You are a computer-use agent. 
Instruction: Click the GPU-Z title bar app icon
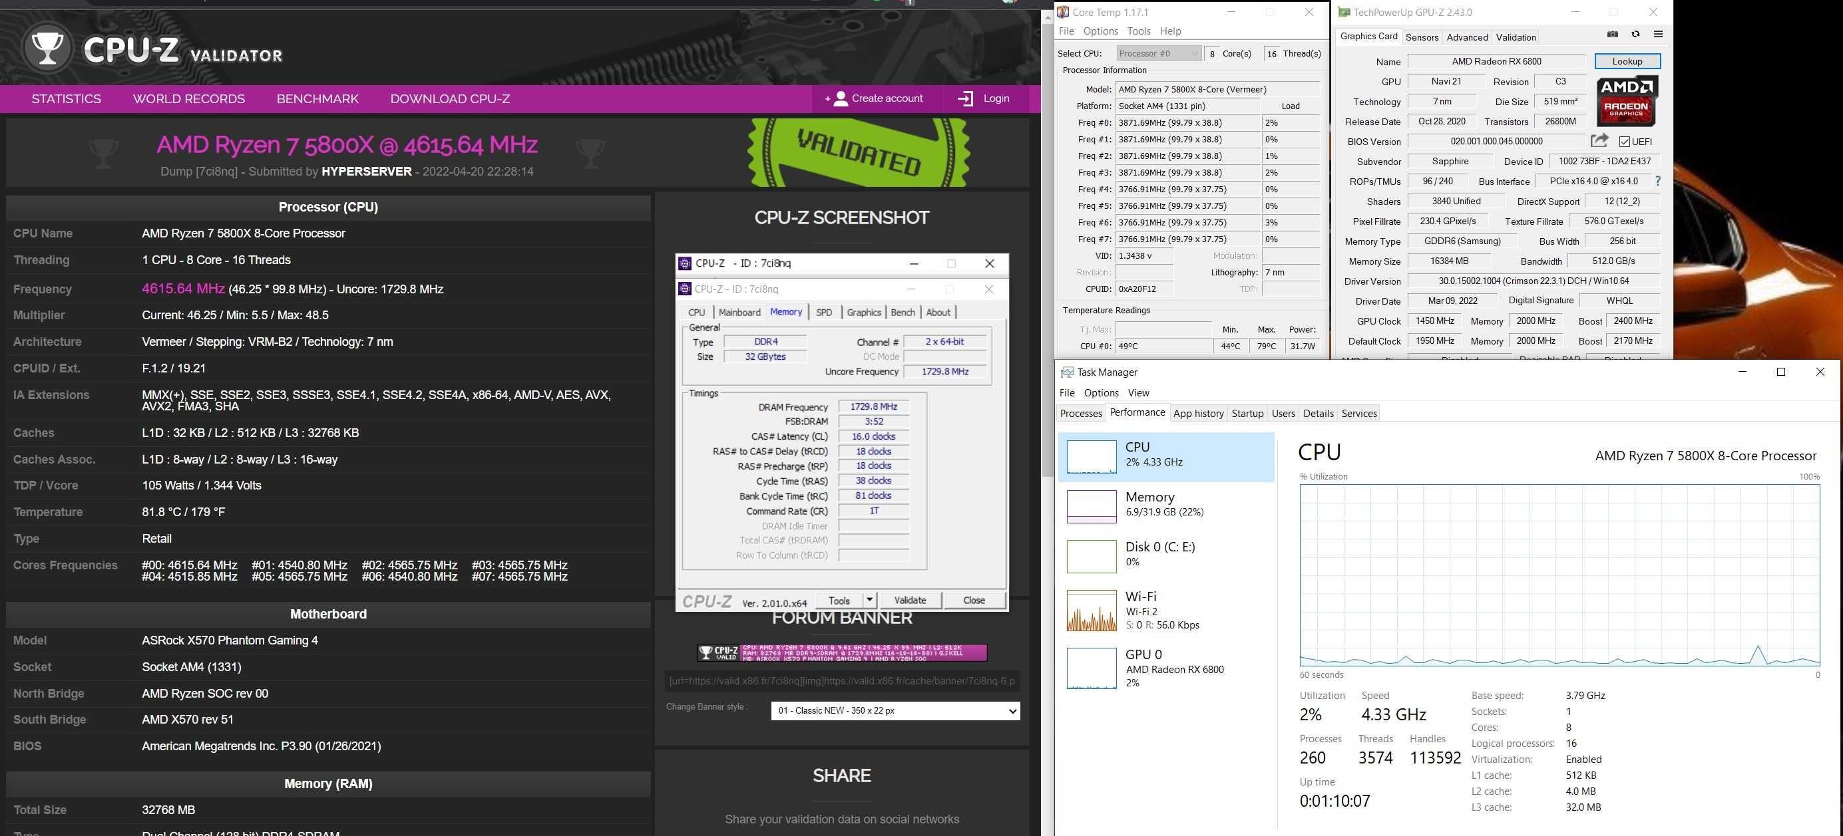[x=1344, y=12]
